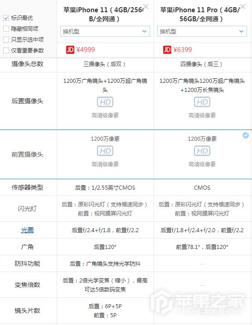Remove iPhone 11 from comparison

[x=146, y=7]
